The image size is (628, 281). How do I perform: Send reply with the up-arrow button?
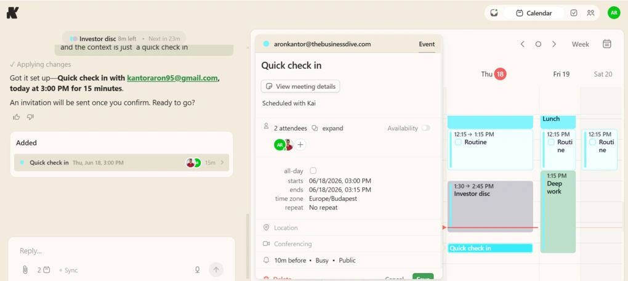point(216,270)
